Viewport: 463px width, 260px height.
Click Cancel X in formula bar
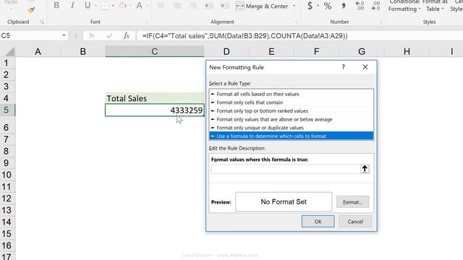[92, 35]
